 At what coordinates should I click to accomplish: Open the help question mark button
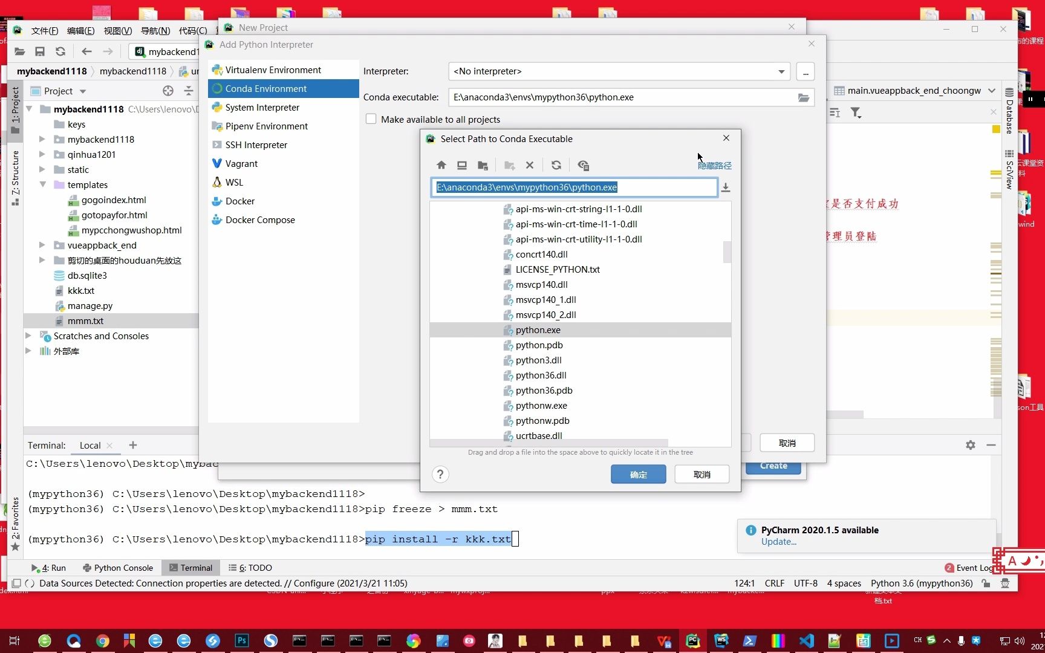point(440,474)
